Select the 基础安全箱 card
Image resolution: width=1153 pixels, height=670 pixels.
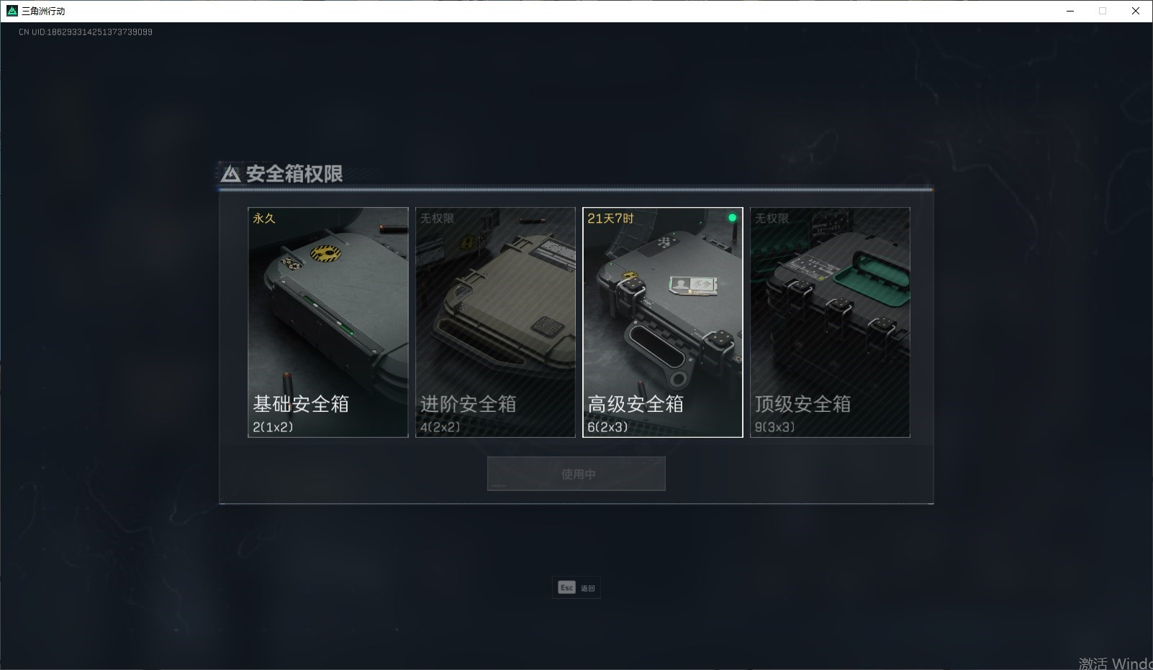(x=328, y=322)
